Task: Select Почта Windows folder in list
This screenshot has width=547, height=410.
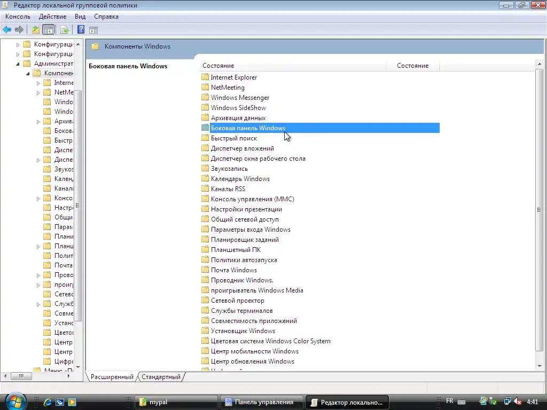Action: click(x=229, y=270)
